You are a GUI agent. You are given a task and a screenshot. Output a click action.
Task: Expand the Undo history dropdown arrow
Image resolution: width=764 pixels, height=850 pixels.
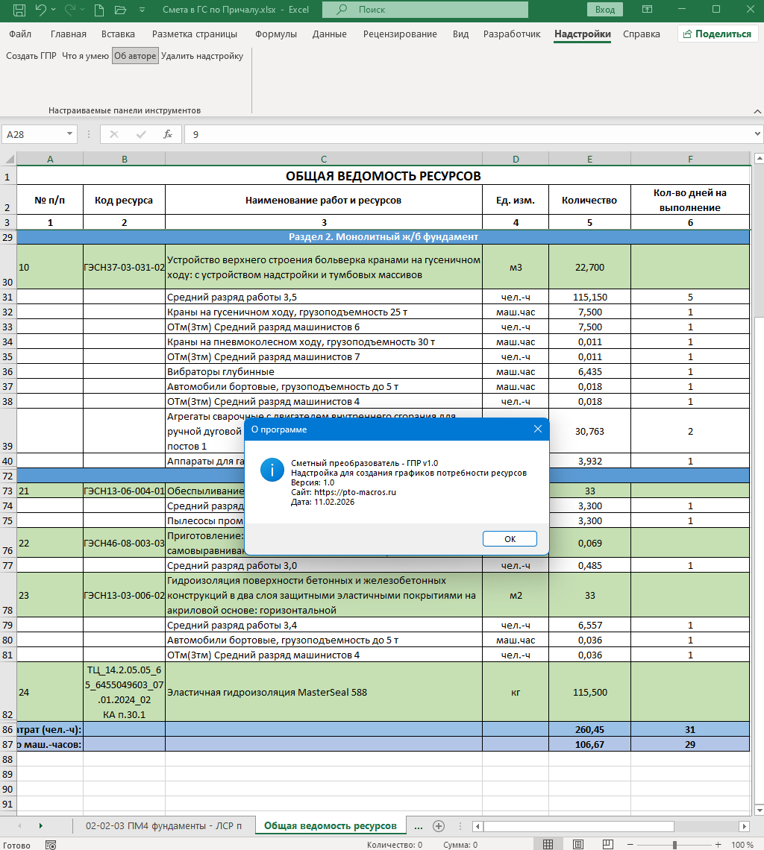52,9
